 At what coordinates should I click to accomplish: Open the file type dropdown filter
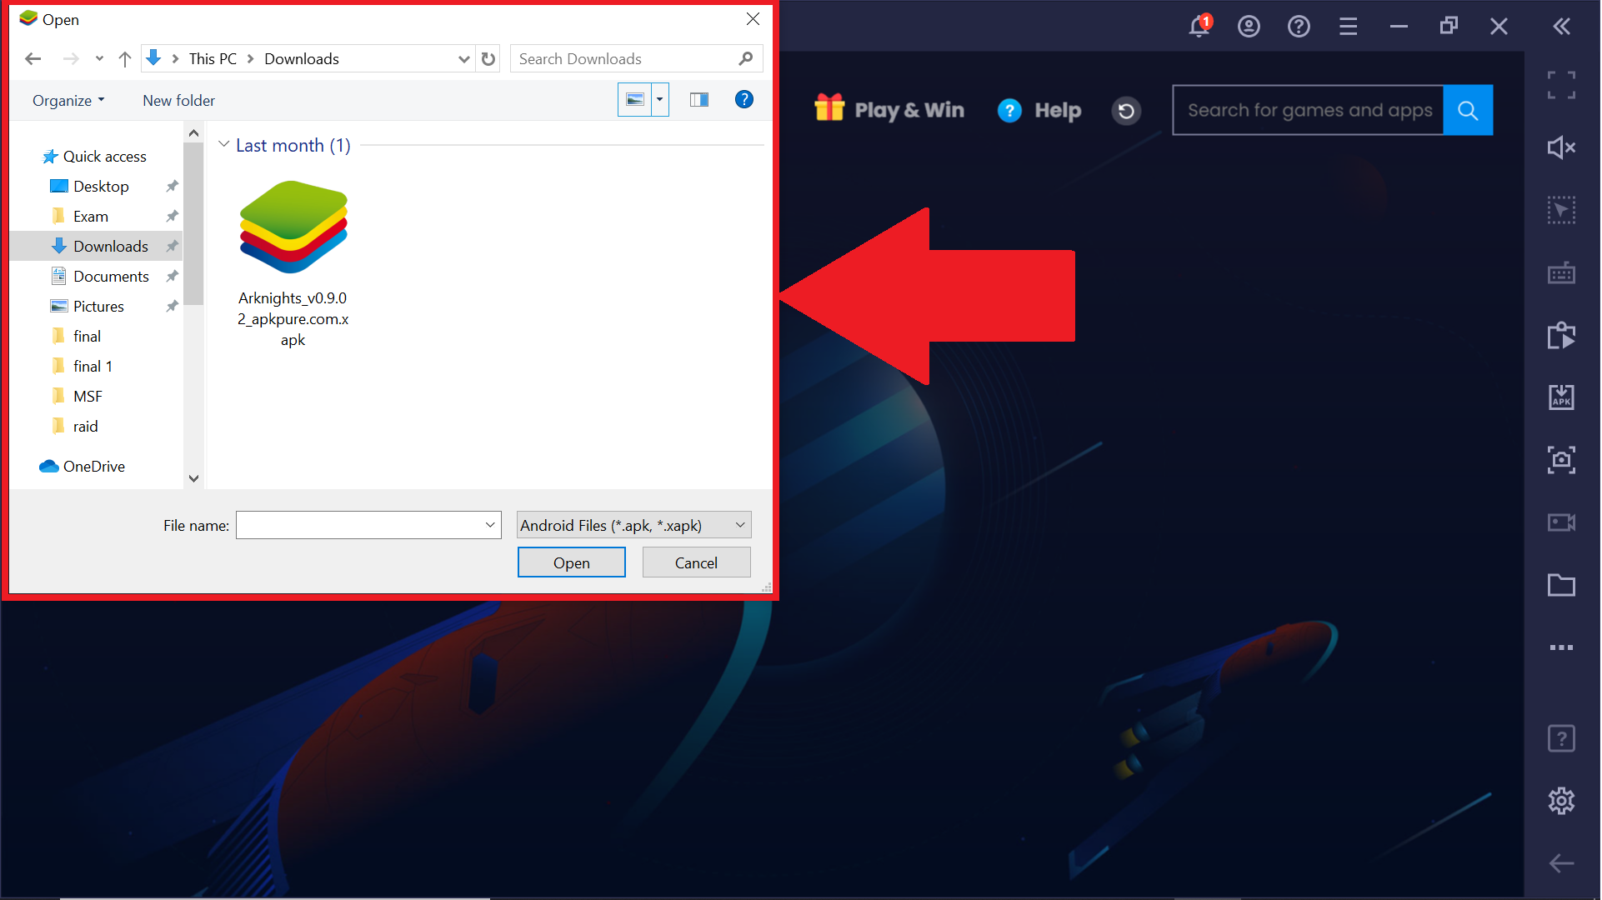pos(633,525)
